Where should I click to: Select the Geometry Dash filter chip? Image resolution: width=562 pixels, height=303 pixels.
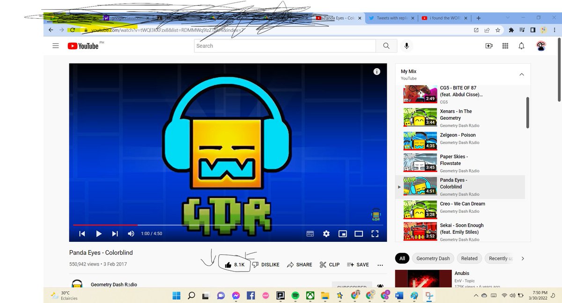pyautogui.click(x=433, y=258)
